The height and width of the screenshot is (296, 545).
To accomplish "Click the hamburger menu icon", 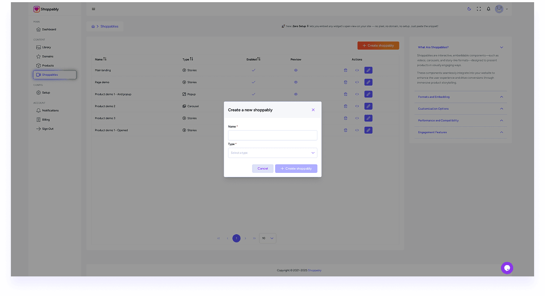I will click(93, 9).
